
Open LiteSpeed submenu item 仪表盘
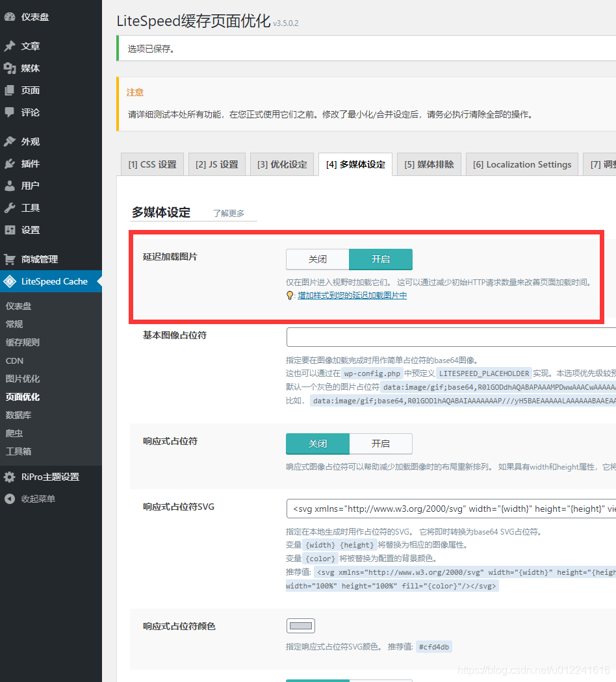pyautogui.click(x=18, y=306)
